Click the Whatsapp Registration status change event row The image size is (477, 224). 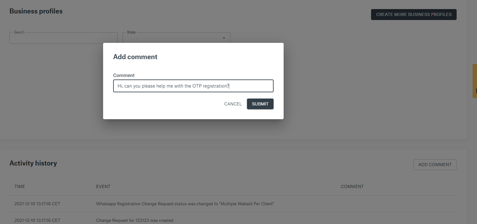coord(185,204)
